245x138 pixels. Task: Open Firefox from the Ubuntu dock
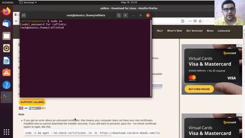pos(7,11)
